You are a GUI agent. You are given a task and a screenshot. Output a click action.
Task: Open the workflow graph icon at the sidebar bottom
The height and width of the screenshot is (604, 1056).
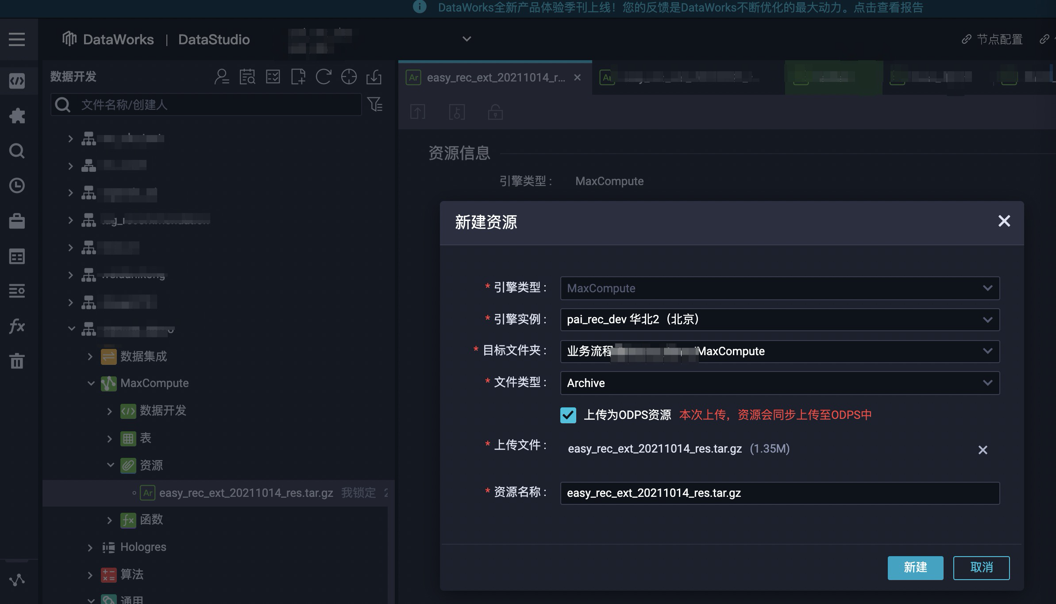17,580
